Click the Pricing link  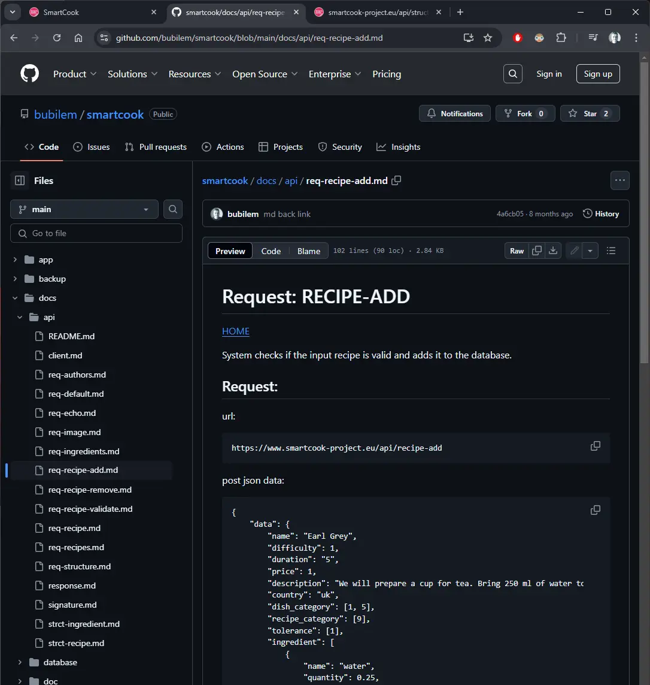[387, 74]
